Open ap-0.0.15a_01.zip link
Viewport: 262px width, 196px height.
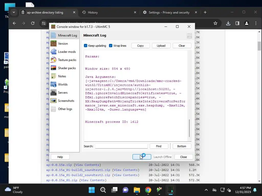pyautogui.click(x=62, y=180)
